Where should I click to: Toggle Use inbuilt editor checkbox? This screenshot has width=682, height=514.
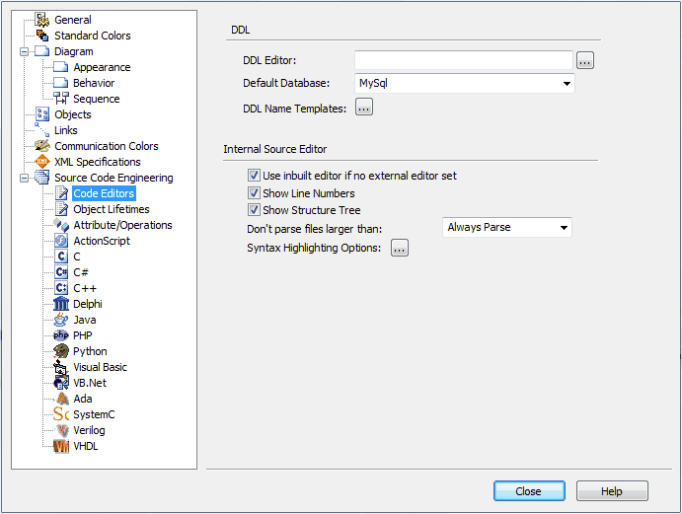(x=254, y=176)
